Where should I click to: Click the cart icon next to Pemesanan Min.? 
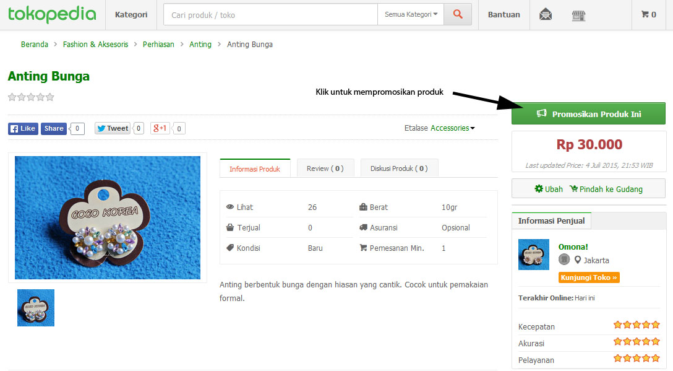tap(363, 248)
